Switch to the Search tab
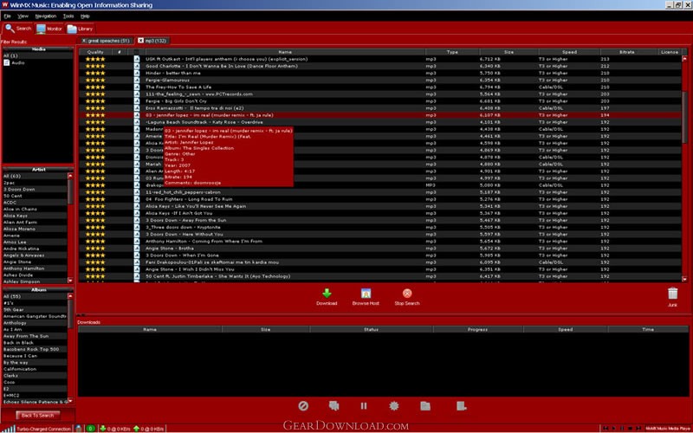 click(x=17, y=29)
